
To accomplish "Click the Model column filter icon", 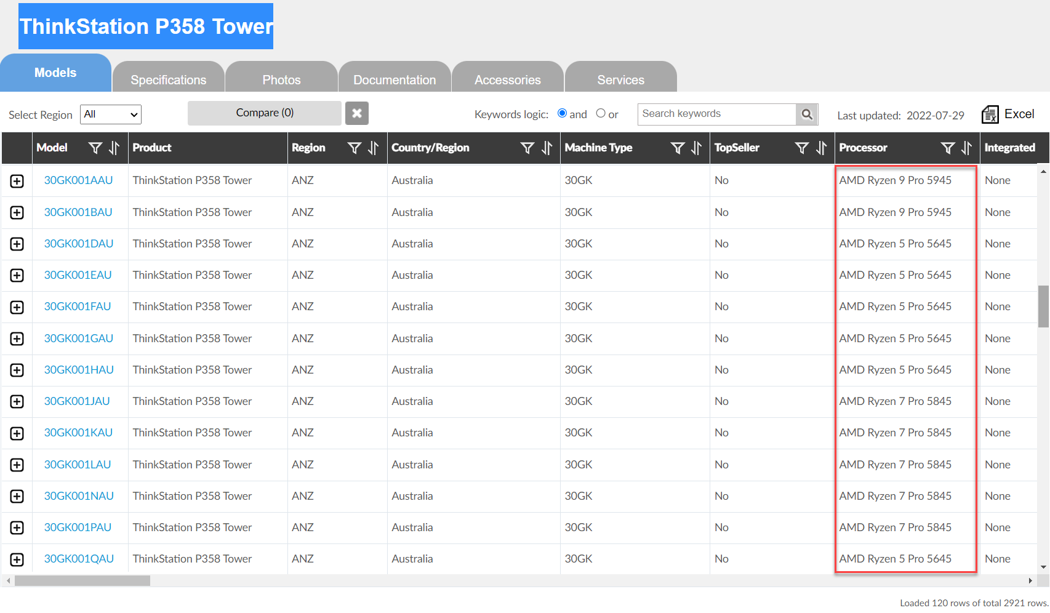I will tap(95, 148).
